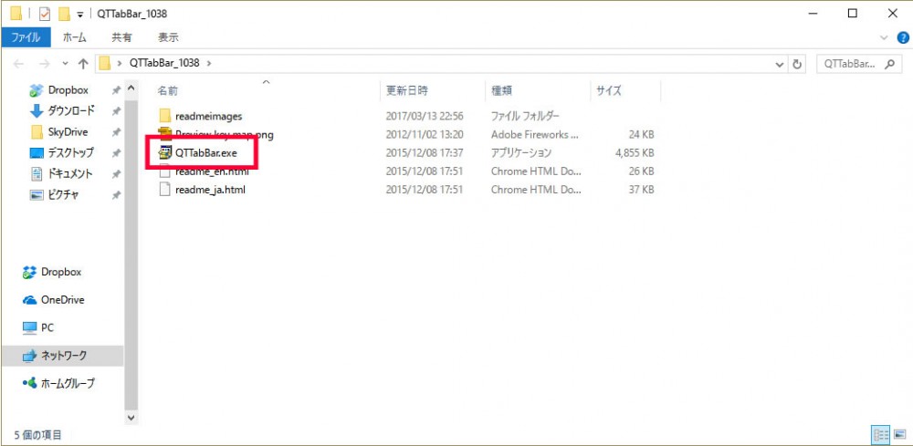Select the readmeimages folder
The height and width of the screenshot is (446, 913).
click(208, 117)
